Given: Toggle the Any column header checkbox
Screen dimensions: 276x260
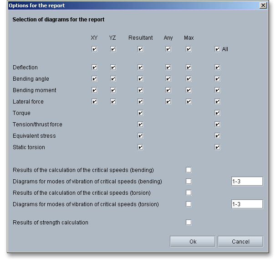Looking at the screenshot, I should coord(168,49).
